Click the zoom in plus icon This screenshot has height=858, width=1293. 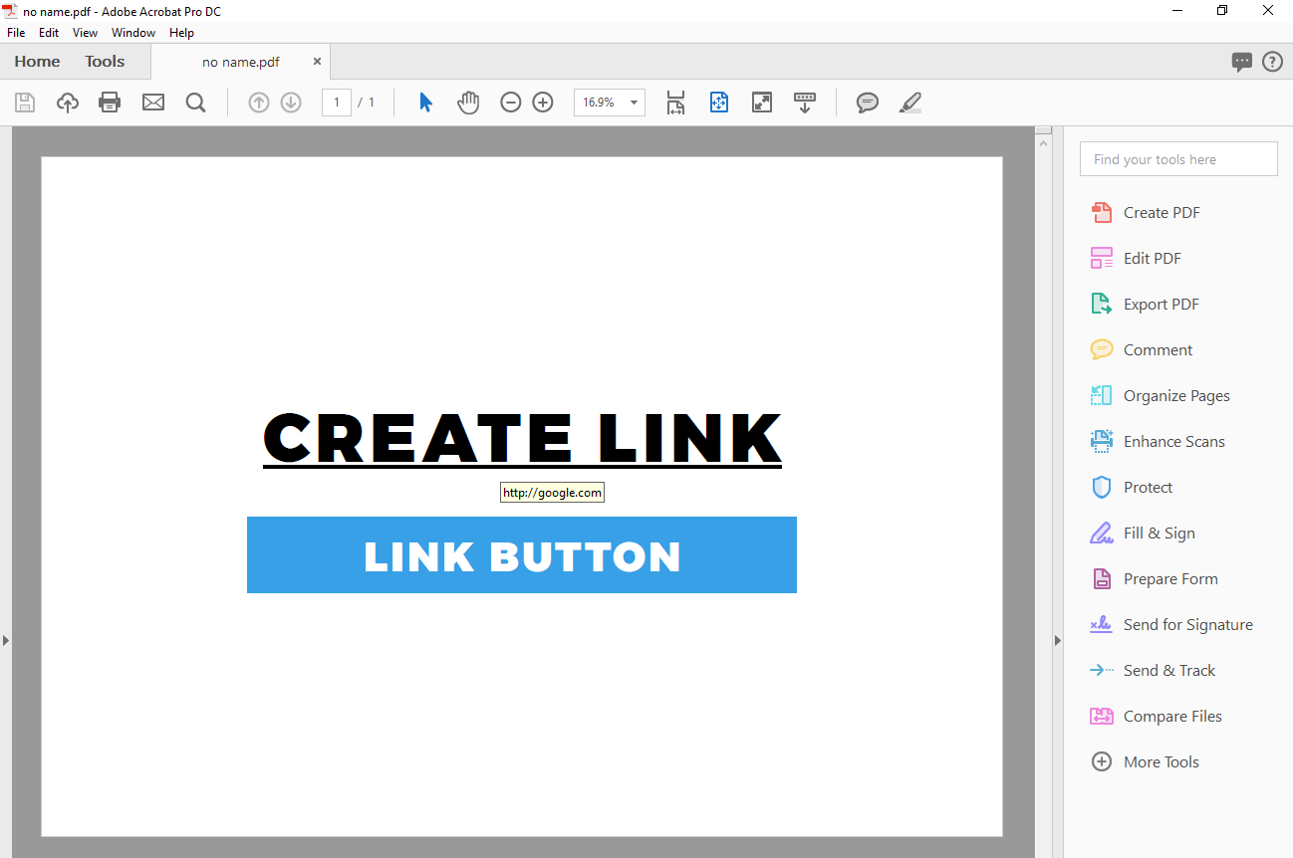tap(543, 103)
